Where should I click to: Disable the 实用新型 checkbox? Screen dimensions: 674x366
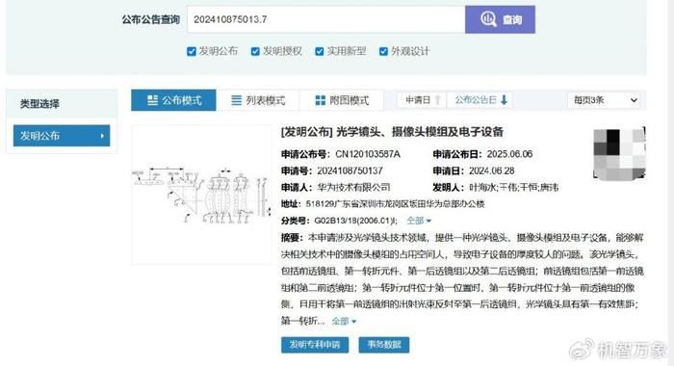[x=320, y=52]
